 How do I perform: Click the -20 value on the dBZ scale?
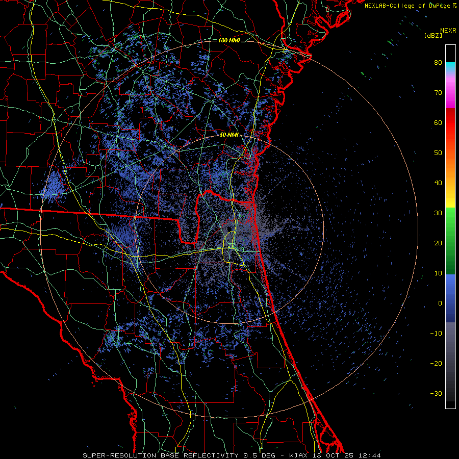point(436,363)
